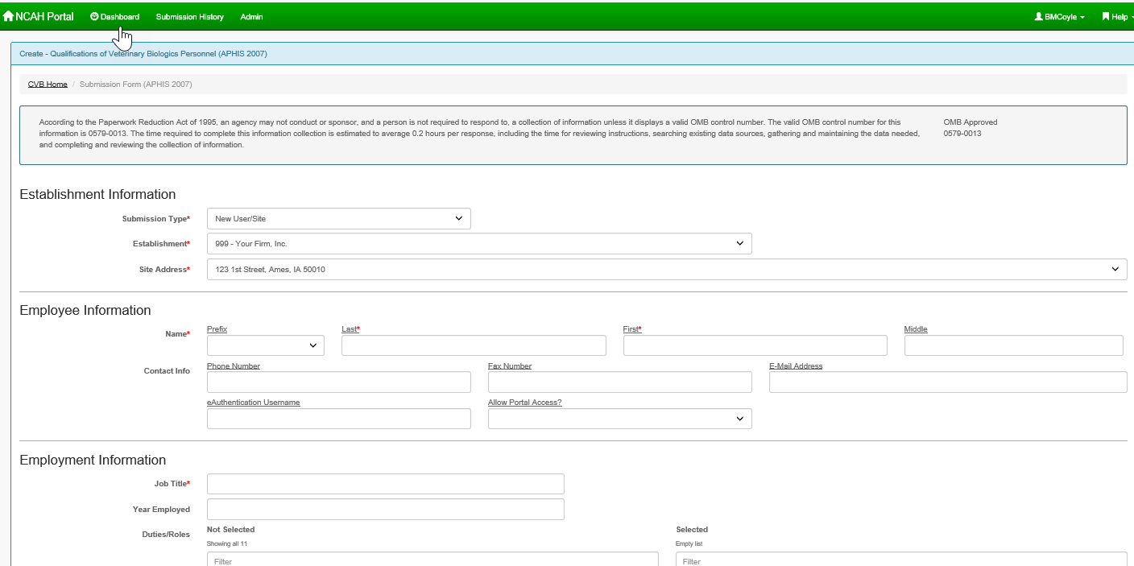Screen dimensions: 1134x566
Task: Open the BMCoyle user account menu
Action: click(x=1059, y=17)
